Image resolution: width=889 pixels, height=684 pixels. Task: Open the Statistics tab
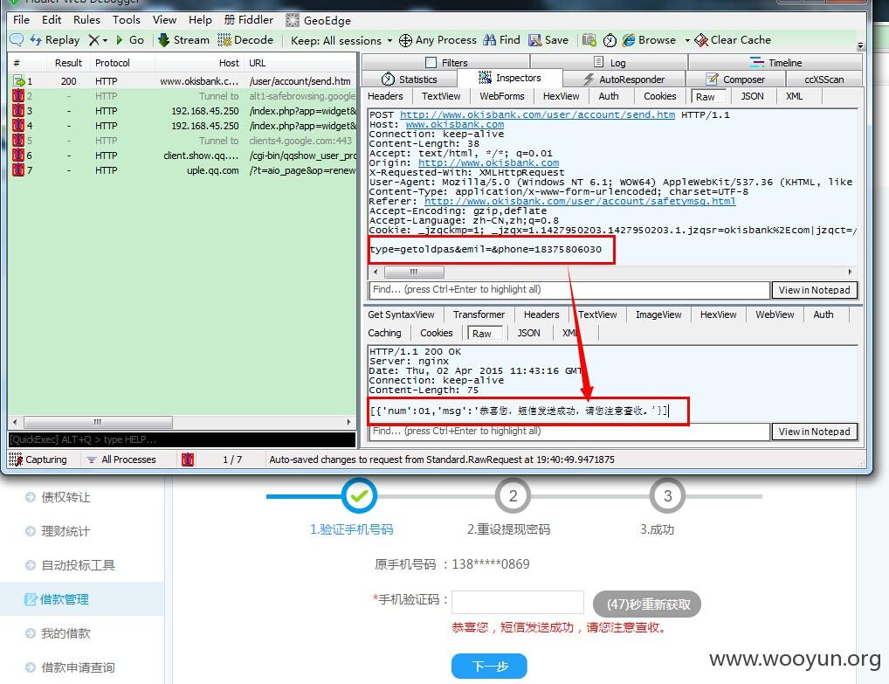pyautogui.click(x=409, y=79)
